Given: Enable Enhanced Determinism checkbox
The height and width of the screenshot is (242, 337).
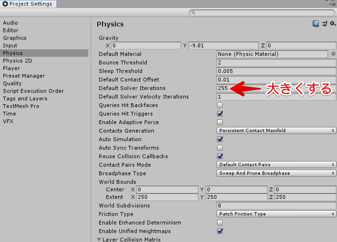Looking at the screenshot, I should (220, 223).
